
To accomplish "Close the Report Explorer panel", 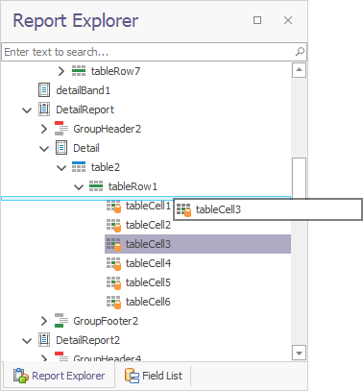I will (288, 20).
